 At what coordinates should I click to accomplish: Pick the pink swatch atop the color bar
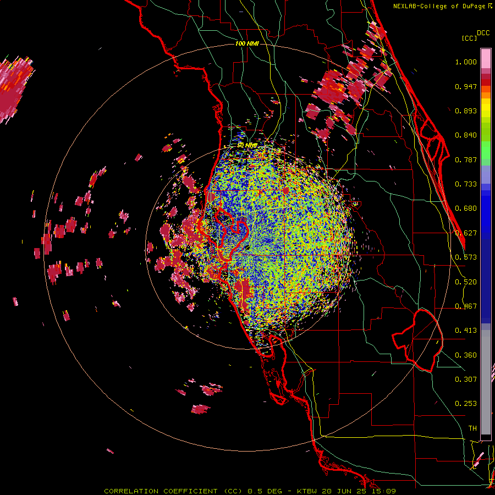point(486,59)
